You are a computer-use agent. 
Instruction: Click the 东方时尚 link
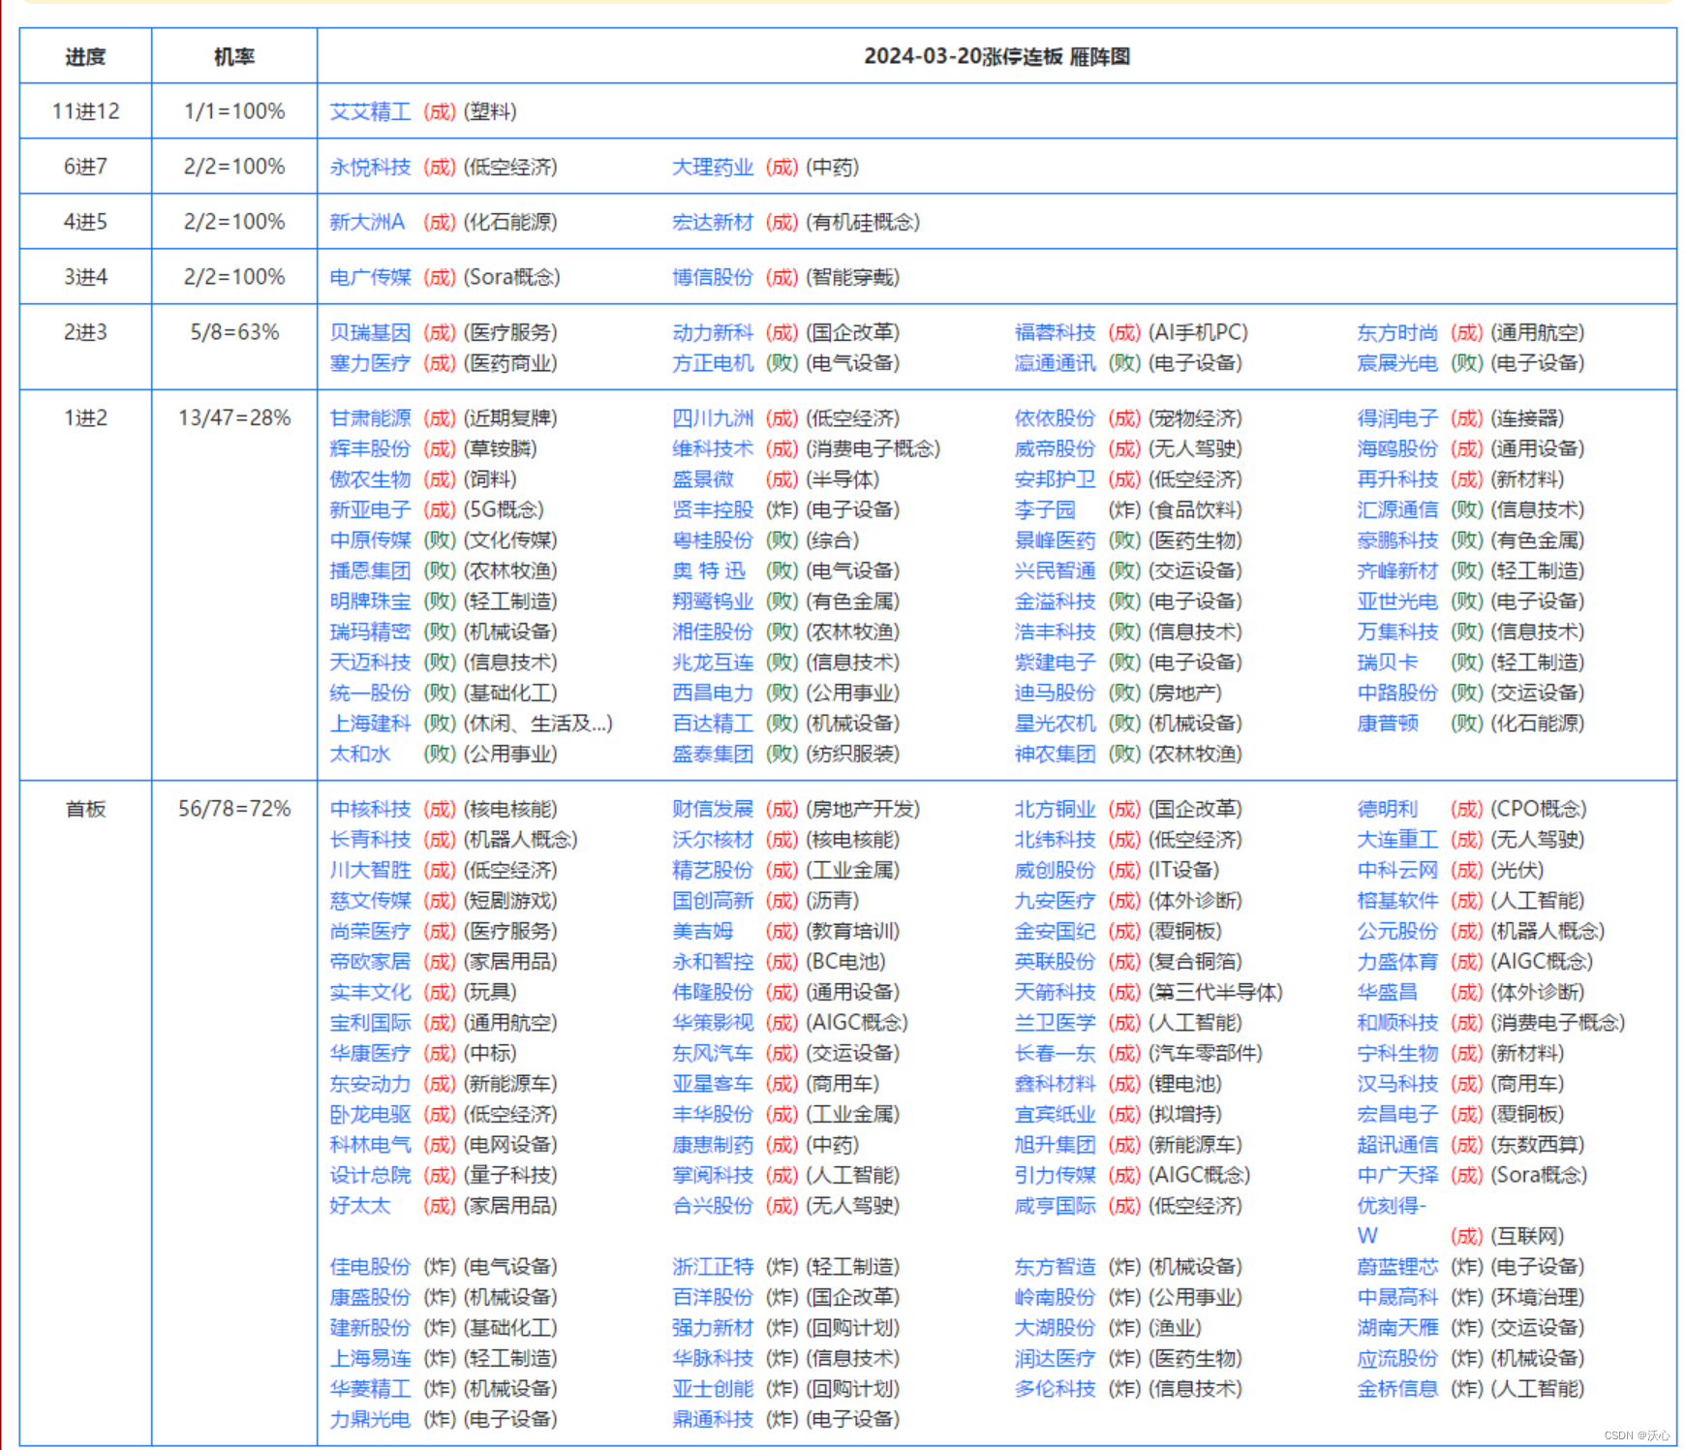coord(1397,332)
